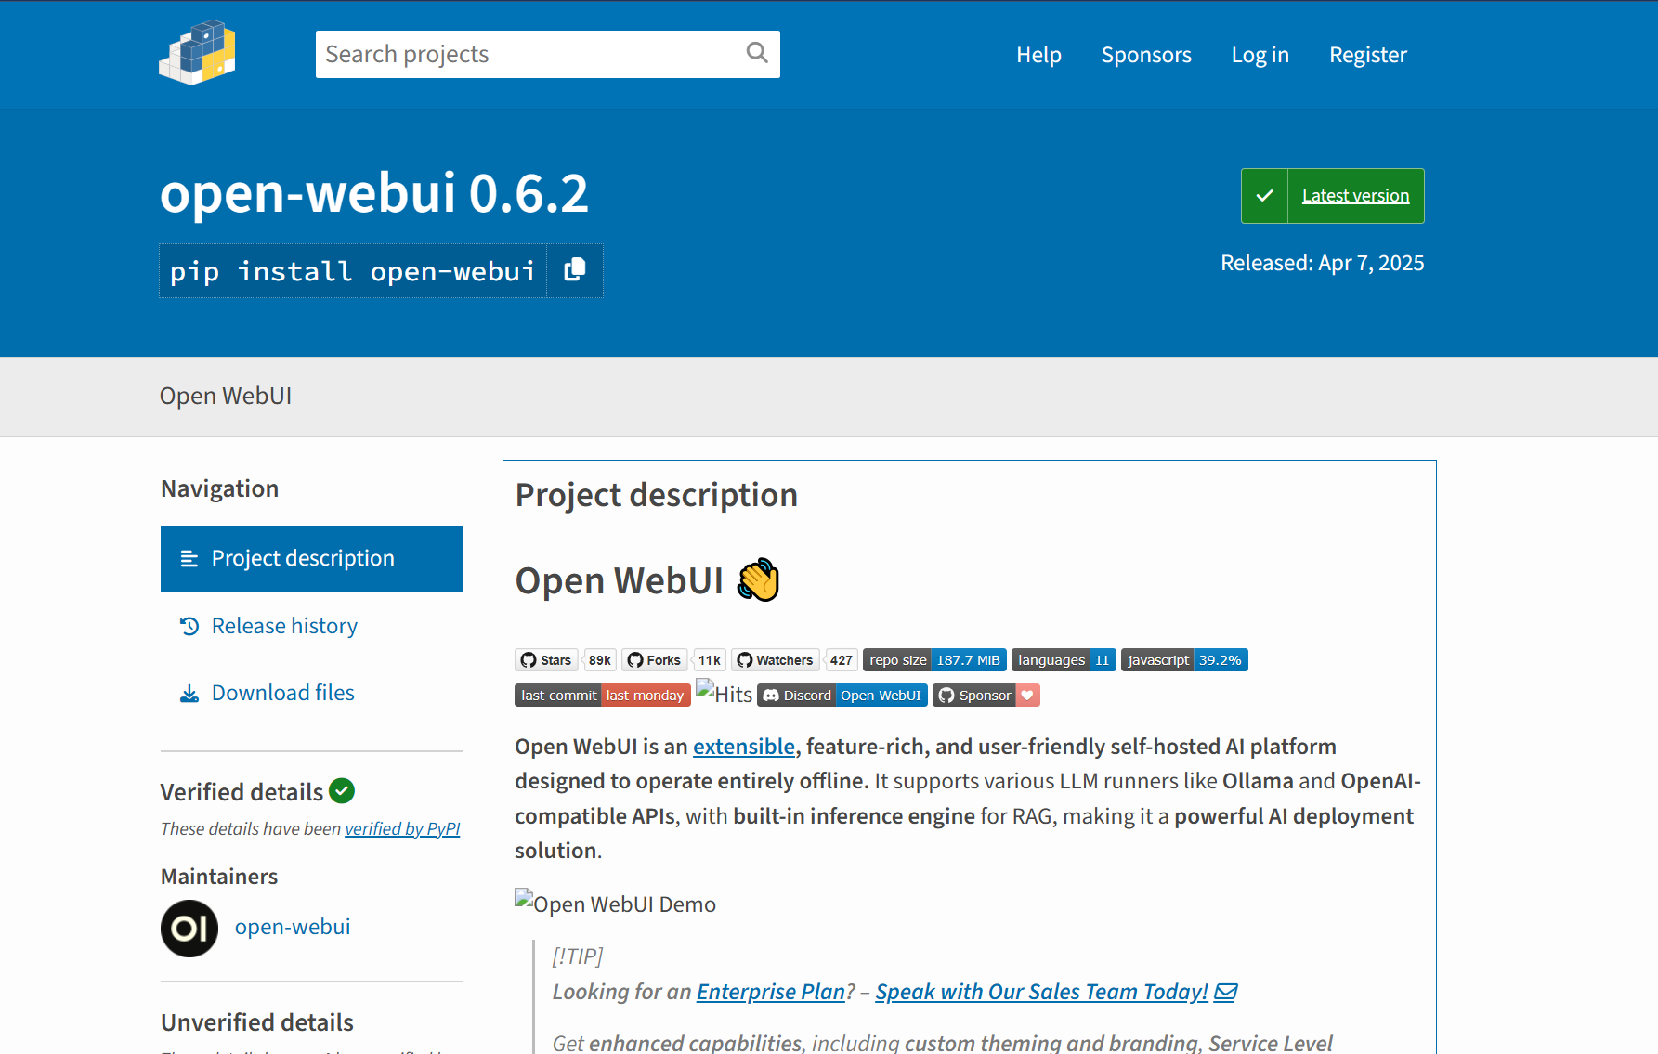The image size is (1658, 1054).
Task: Open the open-webui maintainer profile link
Action: coord(293,927)
